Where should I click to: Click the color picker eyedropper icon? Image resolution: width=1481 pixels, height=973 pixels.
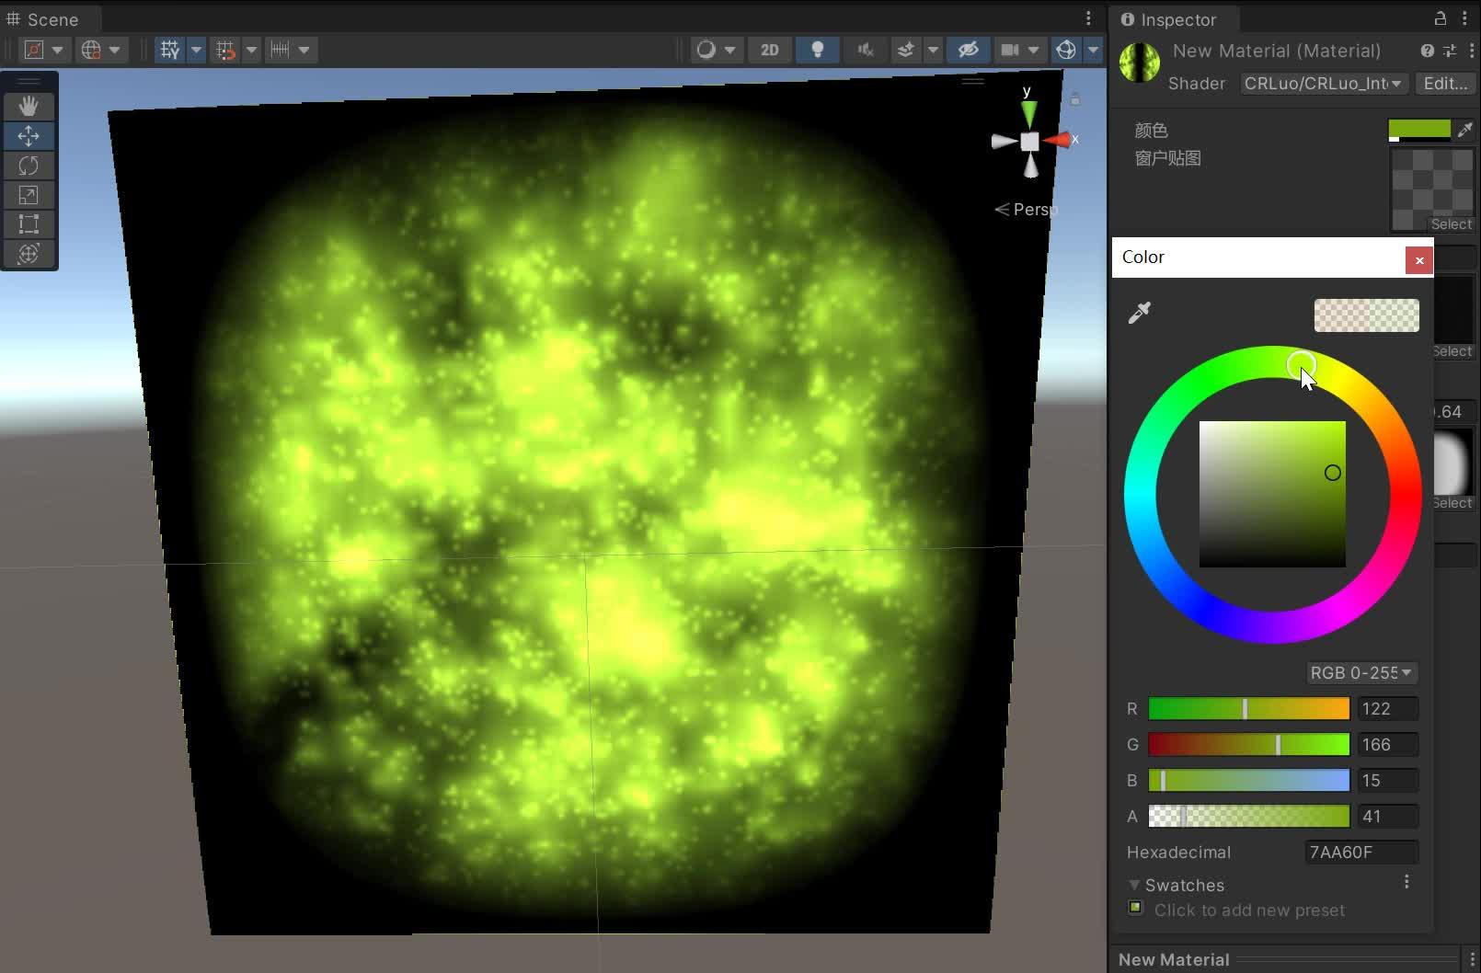[1140, 314]
